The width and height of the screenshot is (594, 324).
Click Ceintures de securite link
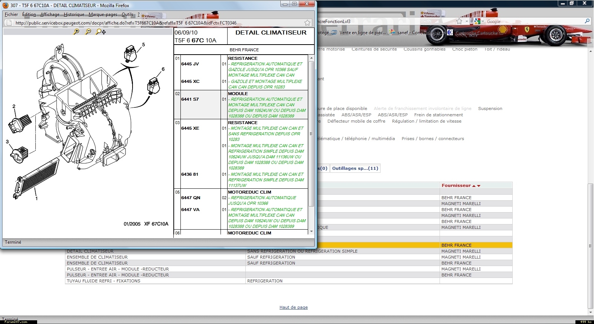coord(374,49)
